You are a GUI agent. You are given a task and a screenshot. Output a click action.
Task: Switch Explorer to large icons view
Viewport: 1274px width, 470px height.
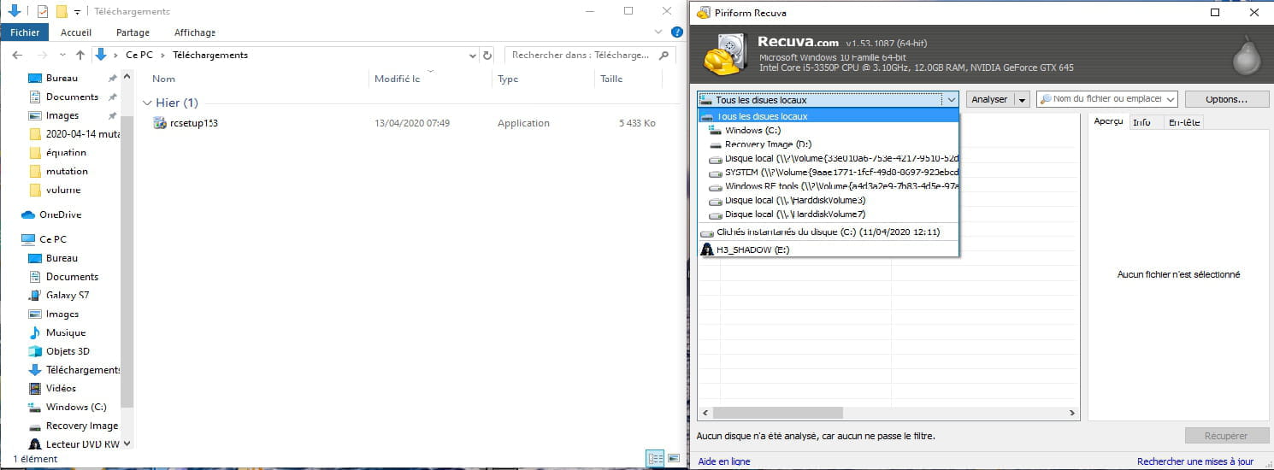672,459
